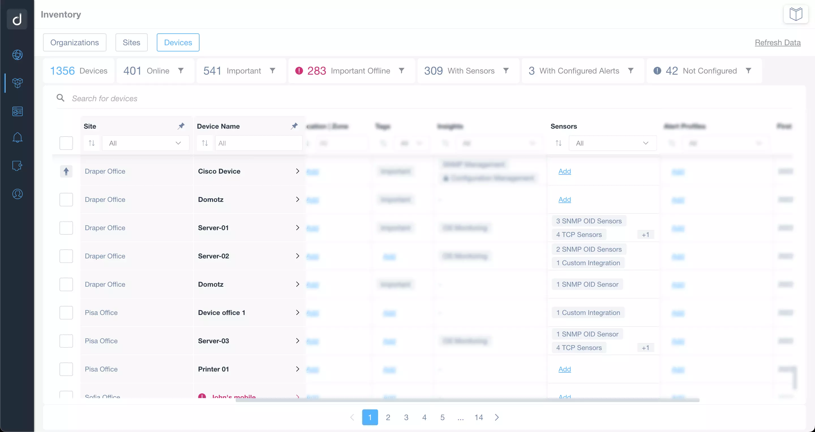Click the Not Configured info icon
Screen dimensions: 815x432
click(x=657, y=70)
